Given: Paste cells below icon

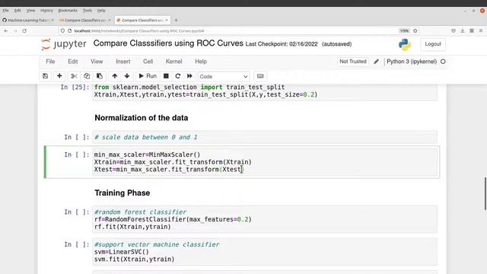Looking at the screenshot, I should point(100,76).
